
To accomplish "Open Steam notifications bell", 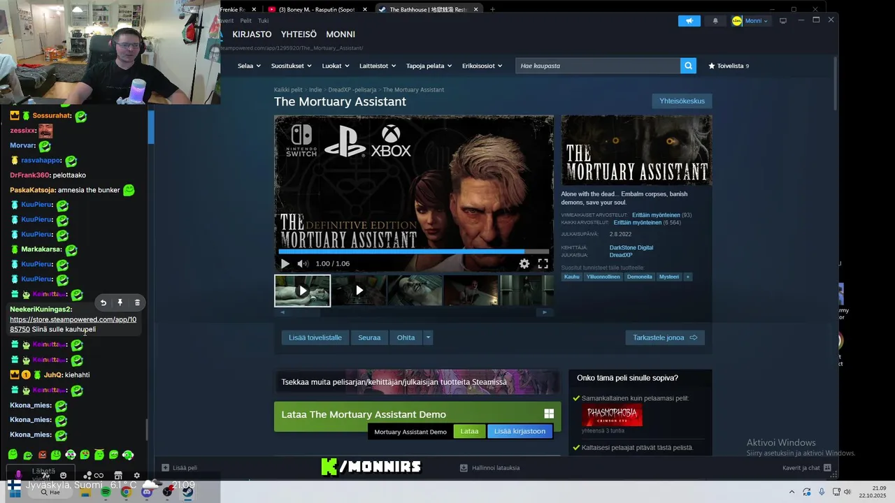I will tap(715, 21).
